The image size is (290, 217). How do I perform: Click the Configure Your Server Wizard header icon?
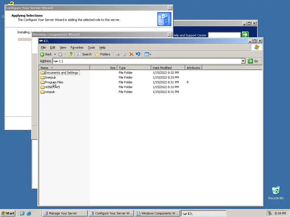point(164,19)
